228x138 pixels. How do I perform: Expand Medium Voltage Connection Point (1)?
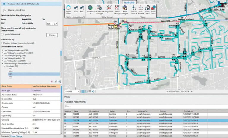click(2, 43)
